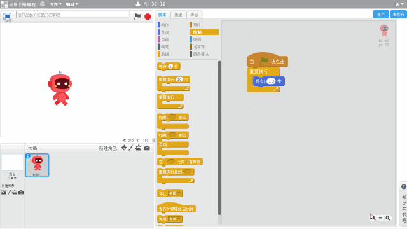Toggle fullscreen stage mode icon
This screenshot has width=407, height=229.
point(7,17)
